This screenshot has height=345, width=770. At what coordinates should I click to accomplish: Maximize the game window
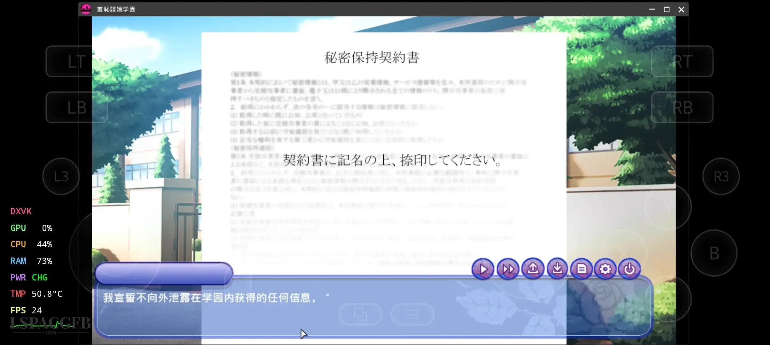(667, 9)
